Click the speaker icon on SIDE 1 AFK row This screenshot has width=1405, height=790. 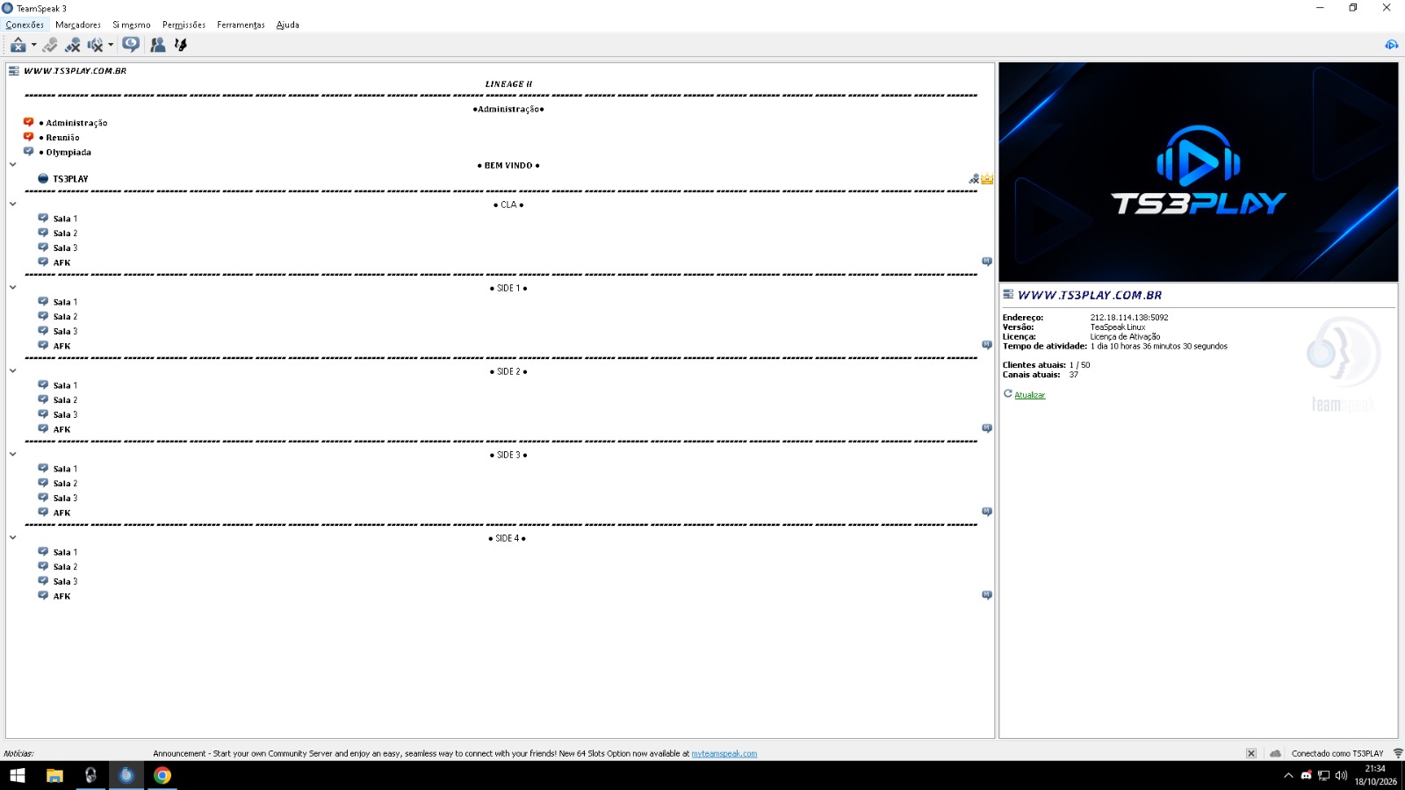[987, 345]
